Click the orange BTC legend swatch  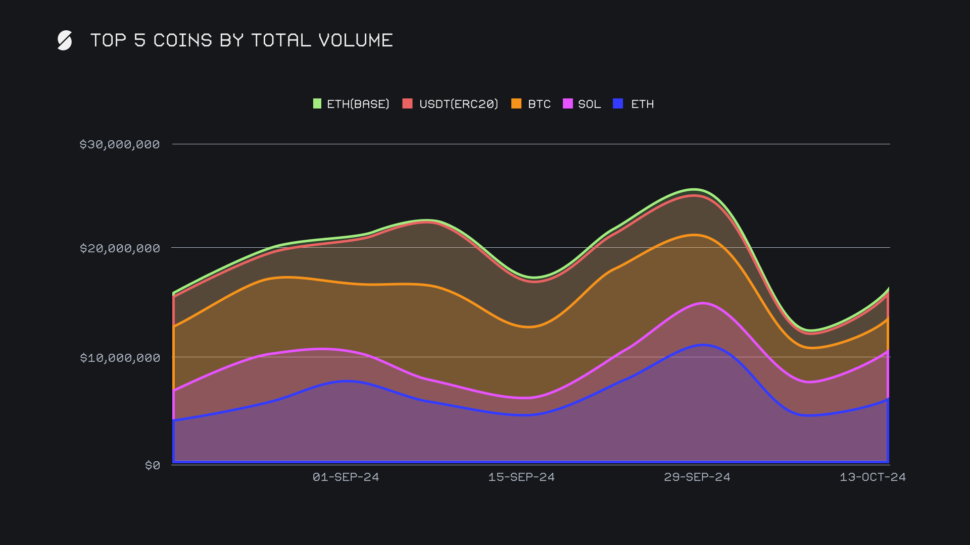coord(516,104)
